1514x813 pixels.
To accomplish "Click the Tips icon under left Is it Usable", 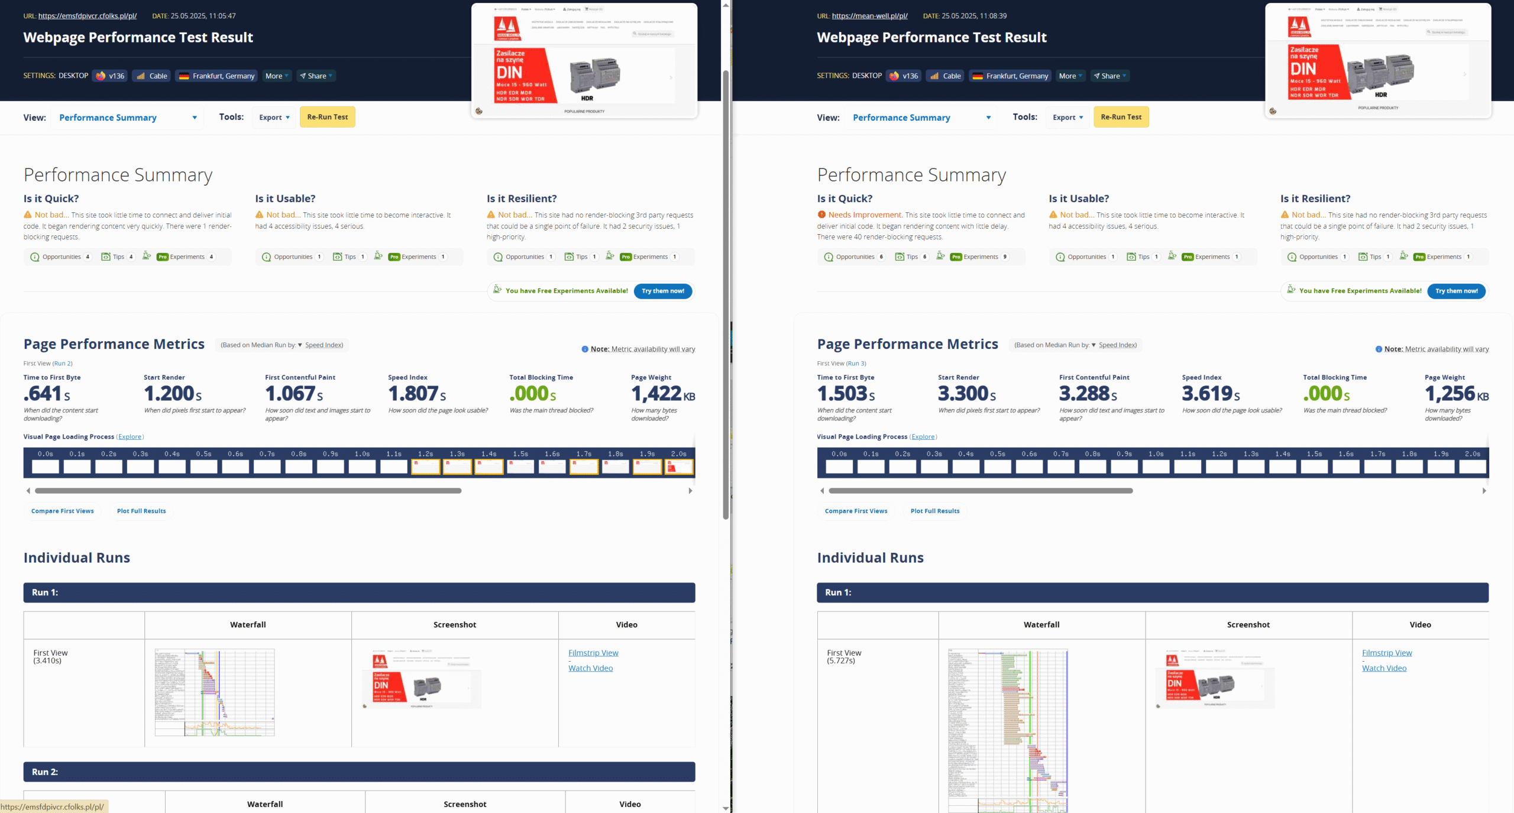I will coord(338,257).
